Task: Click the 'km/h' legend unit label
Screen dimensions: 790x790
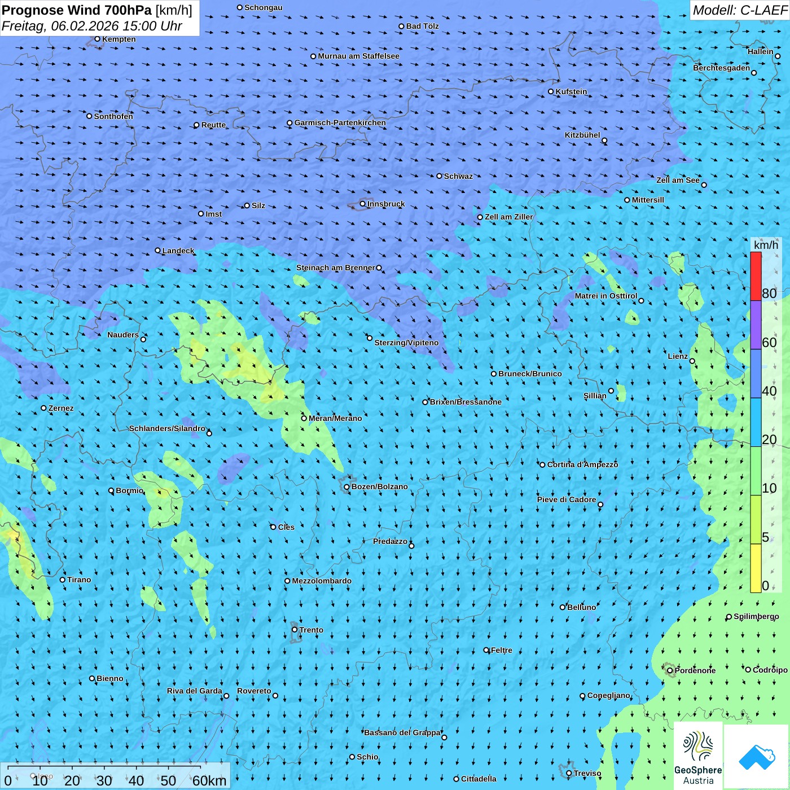Action: click(x=766, y=245)
